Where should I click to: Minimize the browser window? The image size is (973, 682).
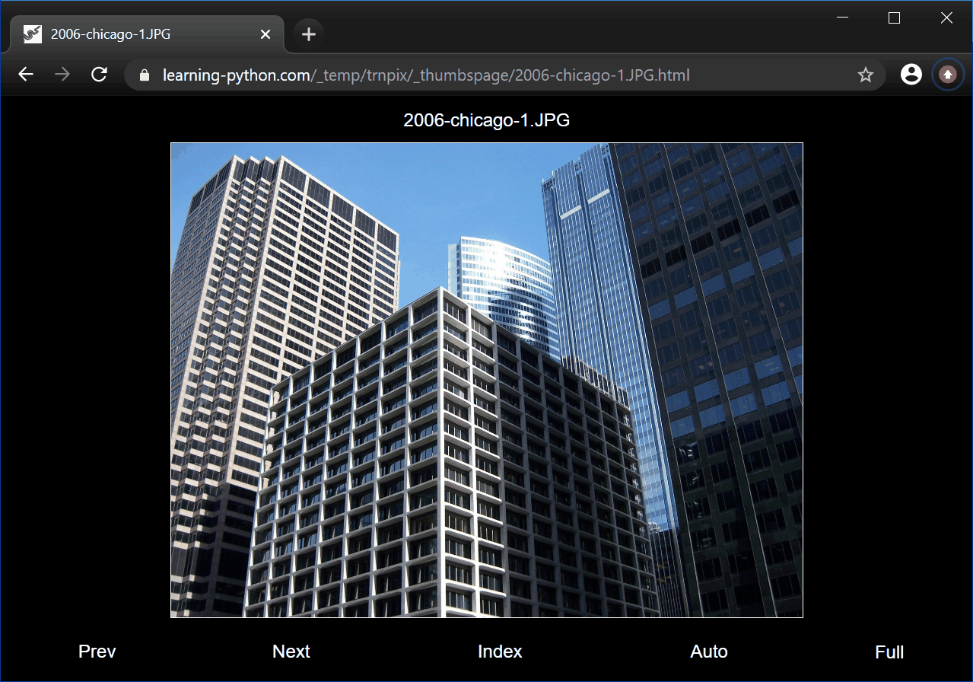[x=842, y=18]
